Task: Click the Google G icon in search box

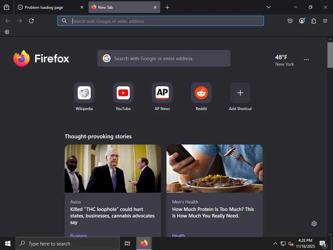Action: [107, 58]
